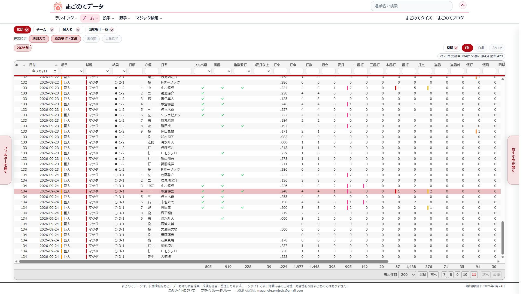Open the 個人名 dropdown
The width and height of the screenshot is (523, 294).
point(71,30)
